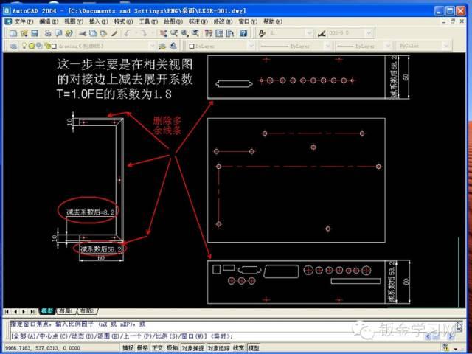
Task: Open the text style dropdown
Action: 309,33
